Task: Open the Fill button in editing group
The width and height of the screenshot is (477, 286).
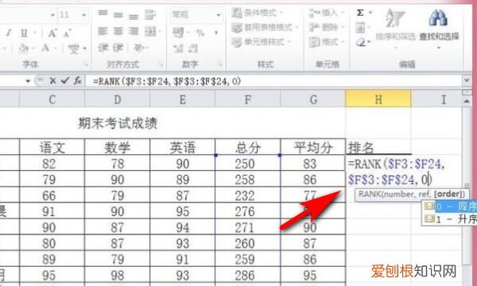Action: point(360,29)
